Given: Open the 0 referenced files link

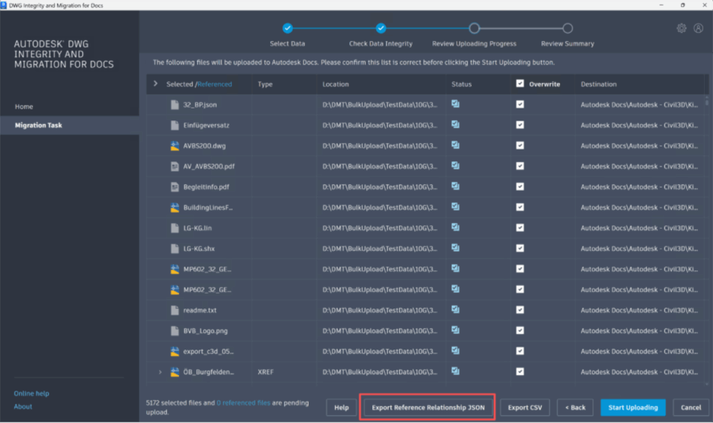Looking at the screenshot, I should point(243,403).
